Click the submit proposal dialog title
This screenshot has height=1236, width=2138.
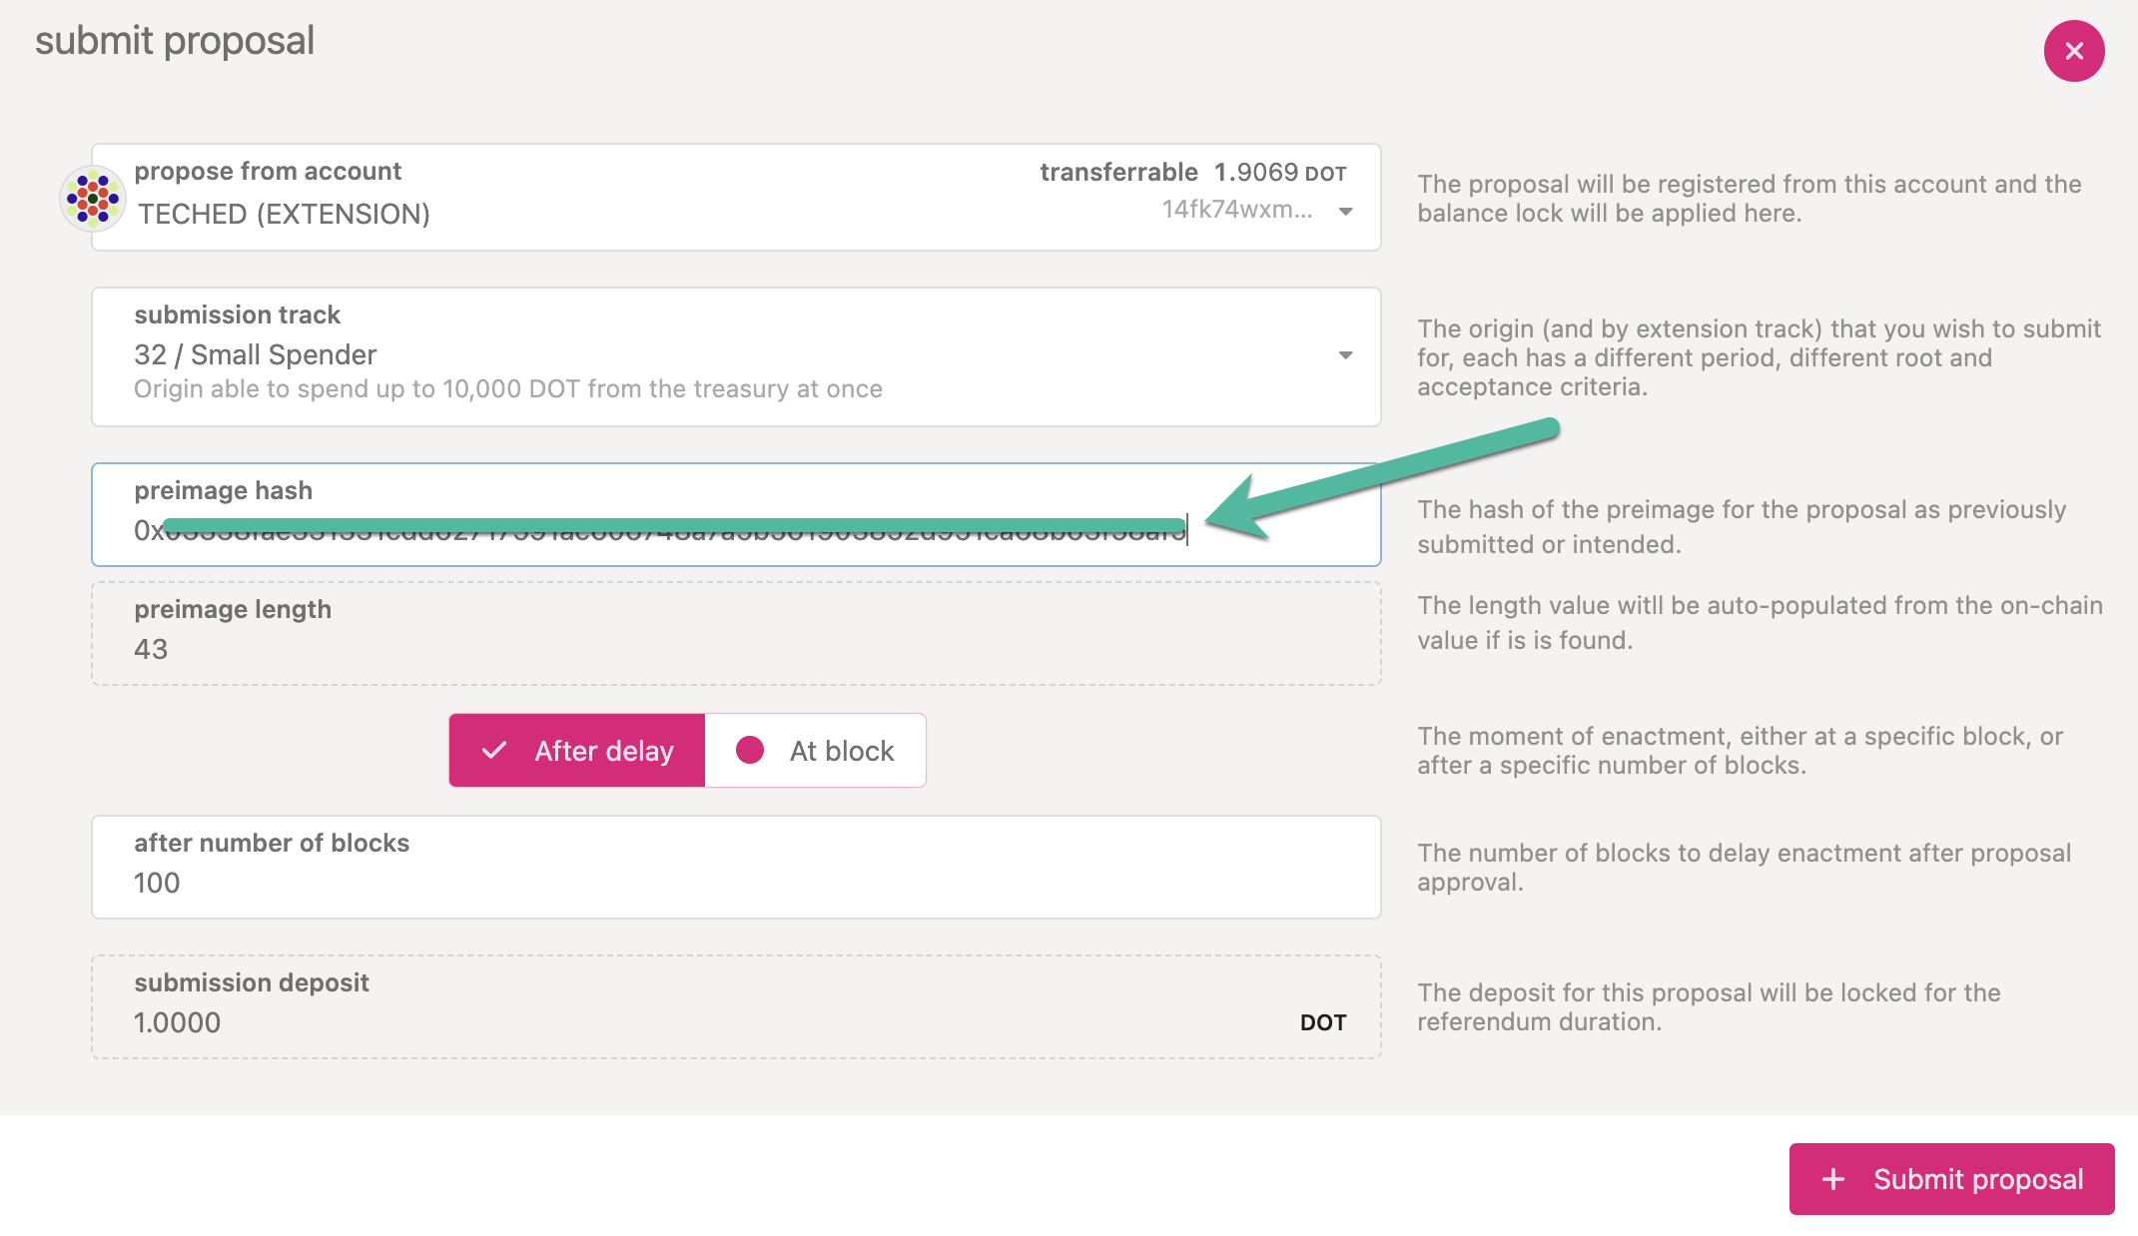(x=175, y=41)
